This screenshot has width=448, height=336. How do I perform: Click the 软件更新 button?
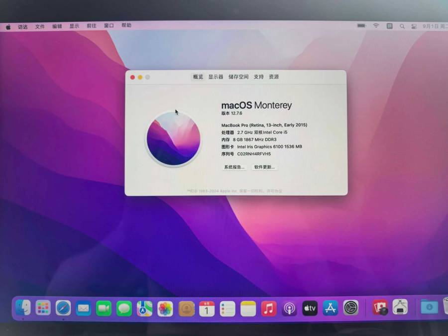point(265,167)
